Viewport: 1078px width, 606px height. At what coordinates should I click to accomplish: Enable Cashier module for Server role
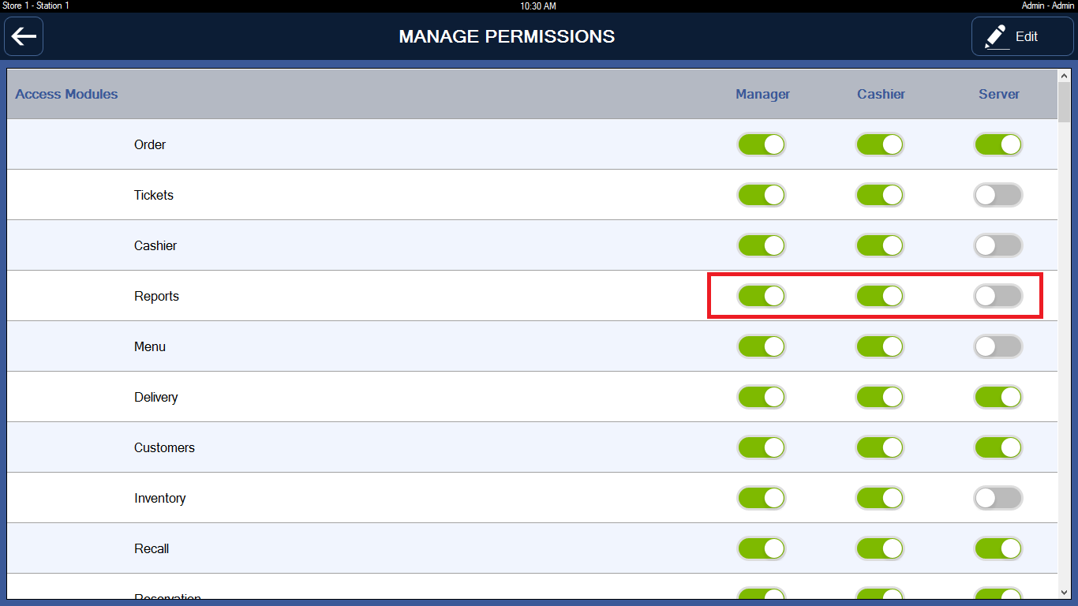tap(998, 245)
